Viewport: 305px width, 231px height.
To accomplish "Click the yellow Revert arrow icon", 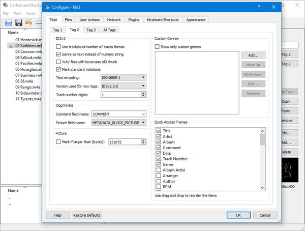I will point(28,23).
